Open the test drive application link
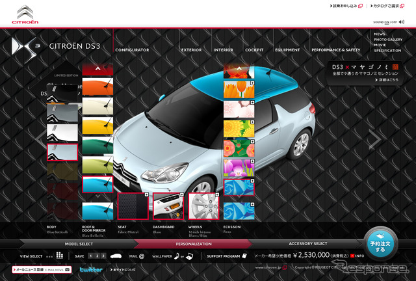Image resolution: width=416 pixels, height=281 pixels. pyautogui.click(x=346, y=6)
